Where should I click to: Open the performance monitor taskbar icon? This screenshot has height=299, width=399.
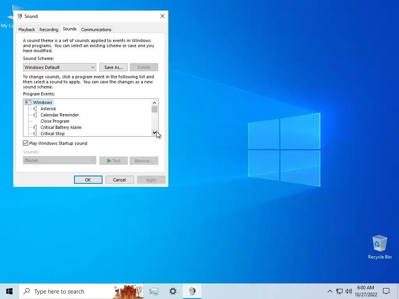tap(154, 291)
